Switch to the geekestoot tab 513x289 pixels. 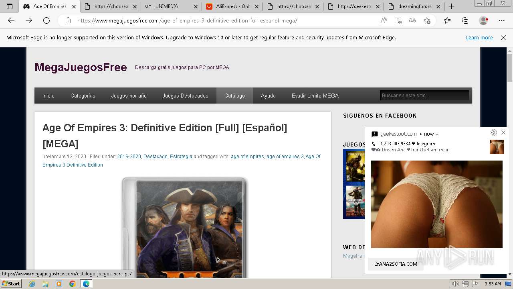pyautogui.click(x=353, y=6)
